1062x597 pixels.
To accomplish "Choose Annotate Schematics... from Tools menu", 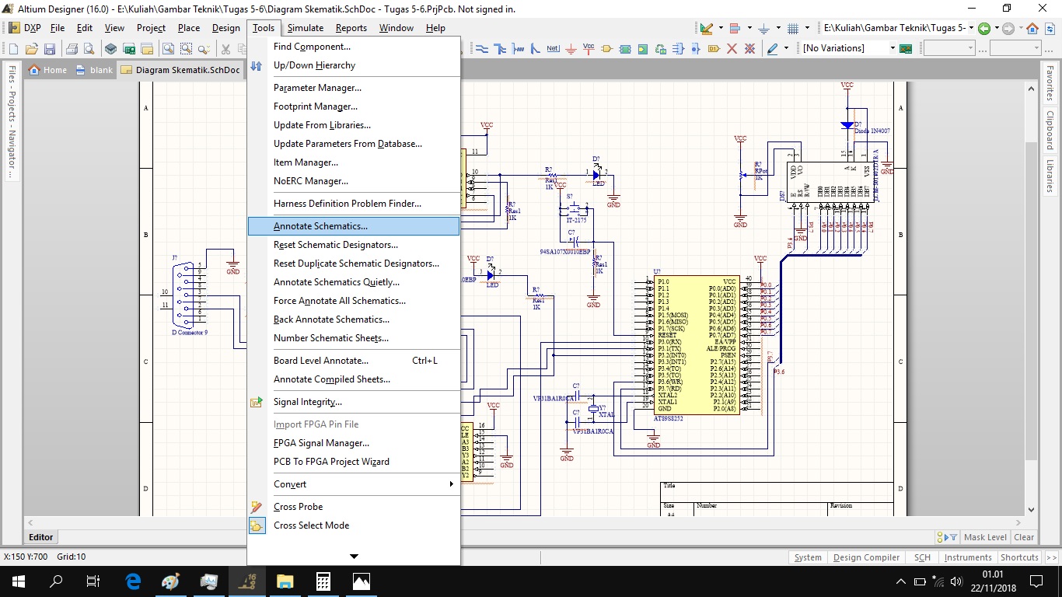I will pyautogui.click(x=354, y=226).
